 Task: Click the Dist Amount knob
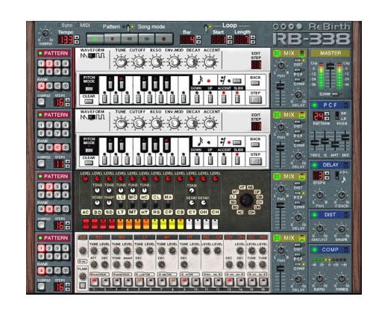319,228
